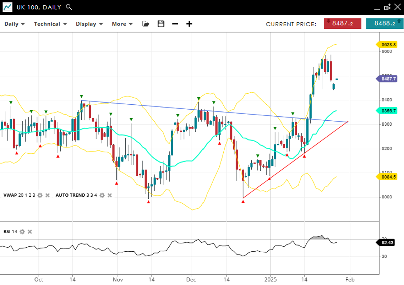This screenshot has height=285, width=404.
Task: Zoom out using the minus icon
Action: pyautogui.click(x=175, y=24)
